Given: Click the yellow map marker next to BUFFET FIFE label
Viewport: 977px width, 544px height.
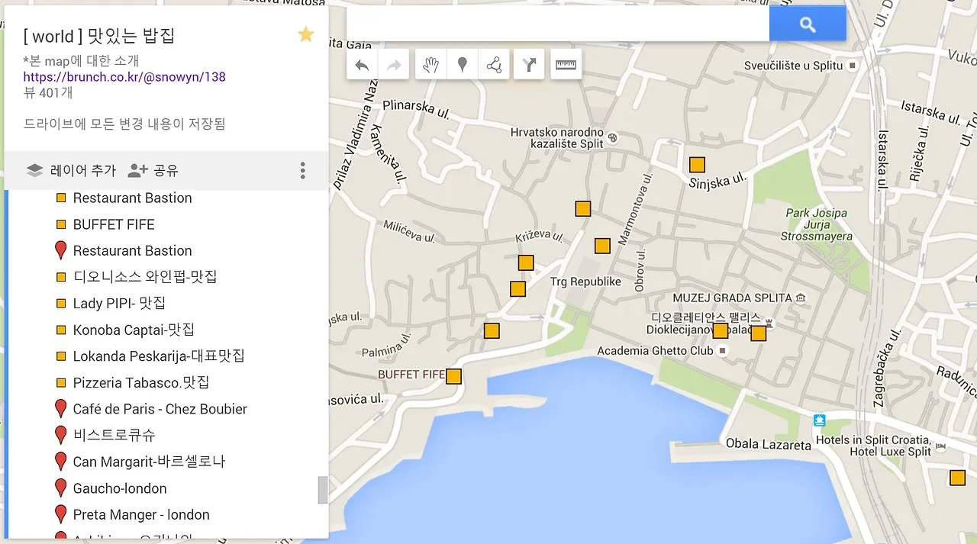Looking at the screenshot, I should tap(453, 376).
